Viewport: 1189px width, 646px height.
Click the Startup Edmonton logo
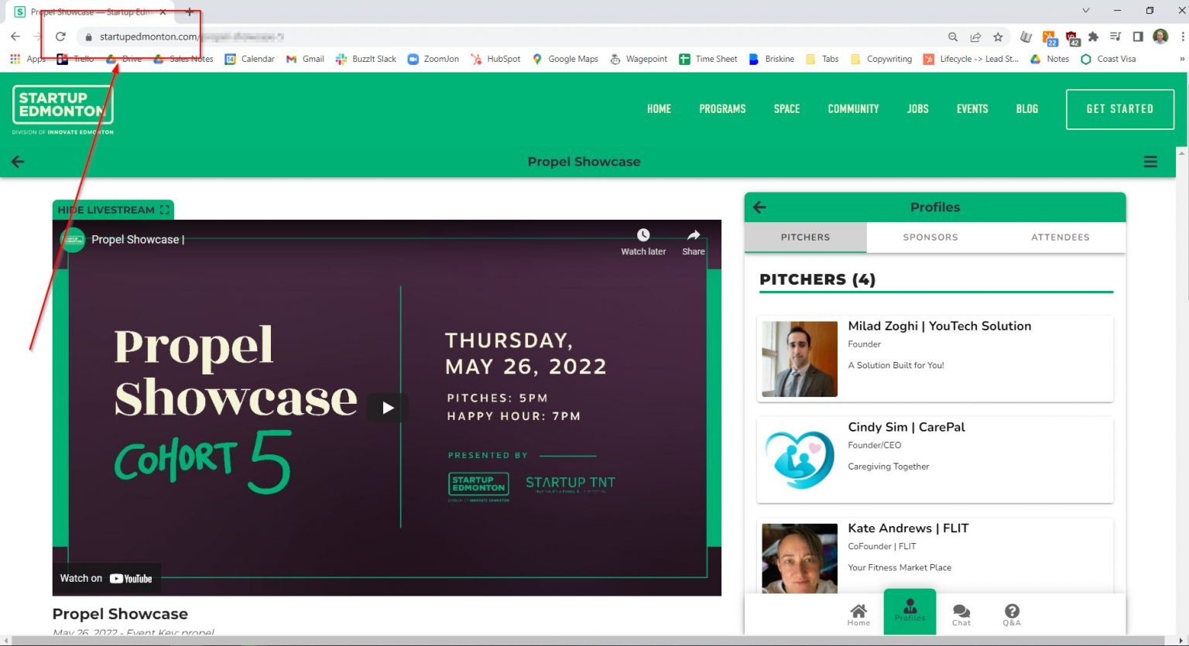(x=63, y=109)
